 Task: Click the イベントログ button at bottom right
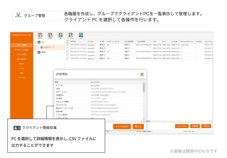click(x=182, y=126)
